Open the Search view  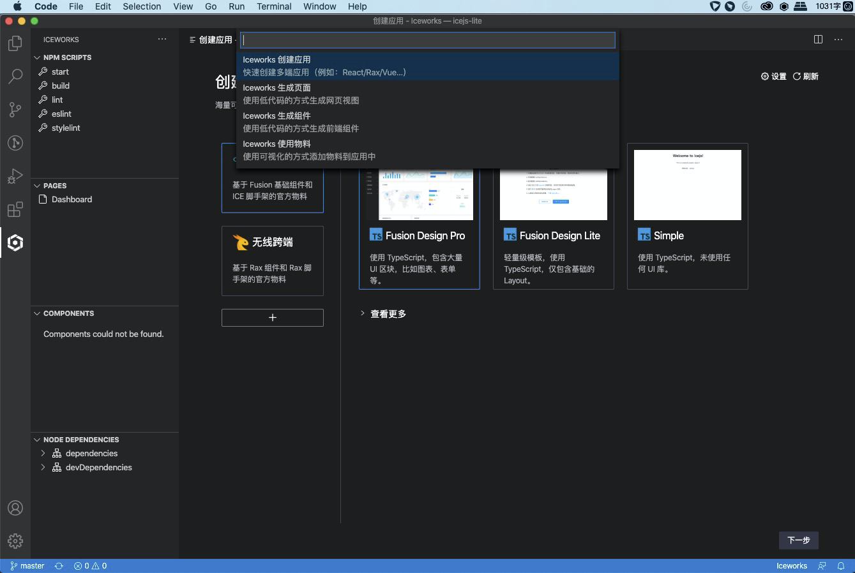click(x=15, y=77)
